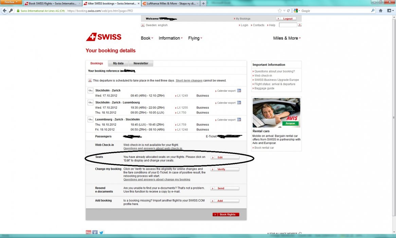This screenshot has height=238, width=396.
Task: Click the SWISS logo
Action: 104,37
